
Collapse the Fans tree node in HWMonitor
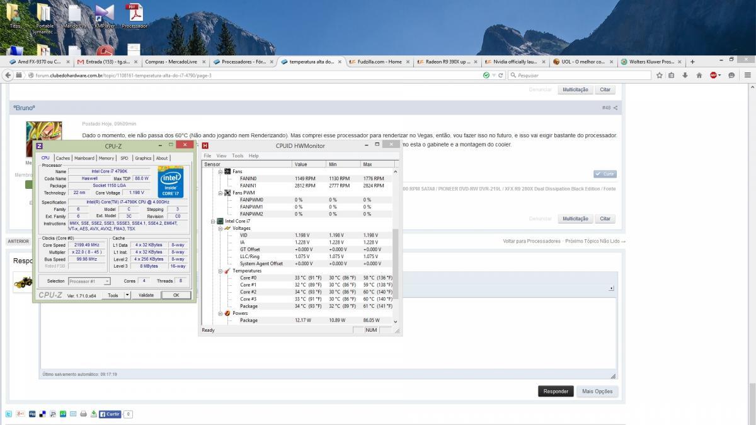[x=220, y=171]
